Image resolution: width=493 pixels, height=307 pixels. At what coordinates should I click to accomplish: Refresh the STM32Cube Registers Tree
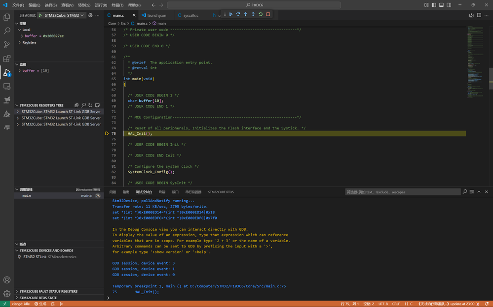click(x=90, y=105)
